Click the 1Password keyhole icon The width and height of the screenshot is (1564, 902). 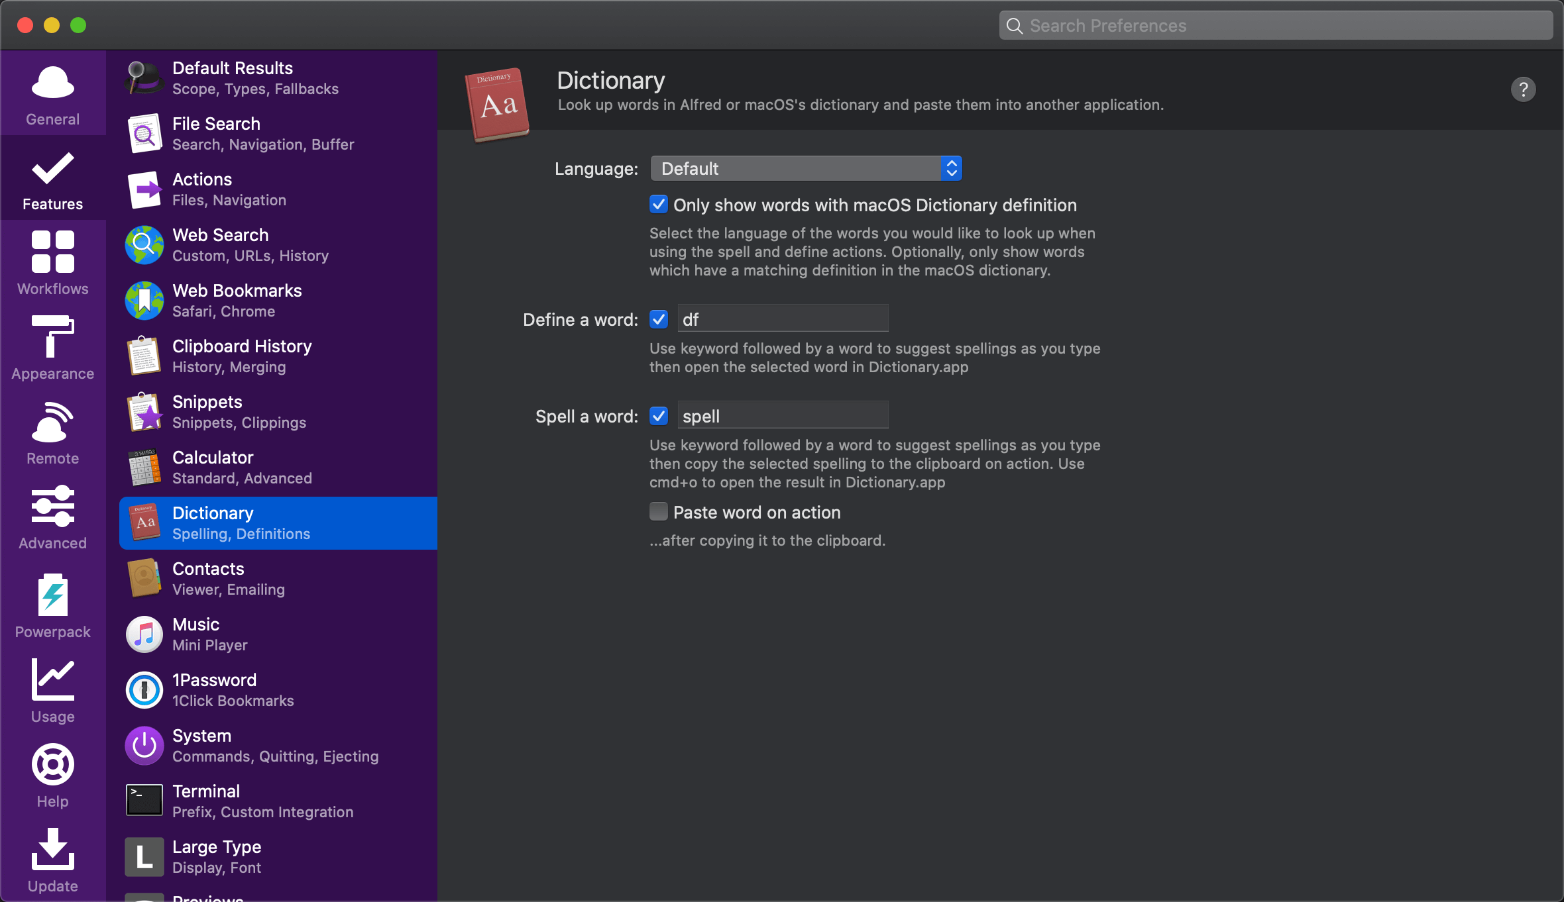coord(144,690)
